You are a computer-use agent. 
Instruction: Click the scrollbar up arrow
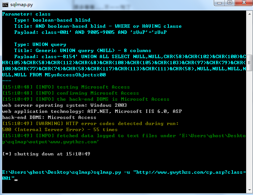tap(250, 14)
